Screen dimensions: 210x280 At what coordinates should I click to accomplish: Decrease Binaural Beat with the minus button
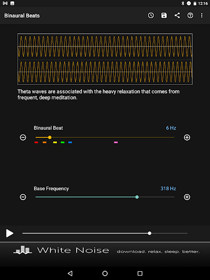pos(23,137)
